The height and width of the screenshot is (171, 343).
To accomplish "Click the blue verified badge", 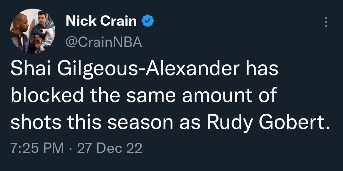I will pyautogui.click(x=148, y=21).
